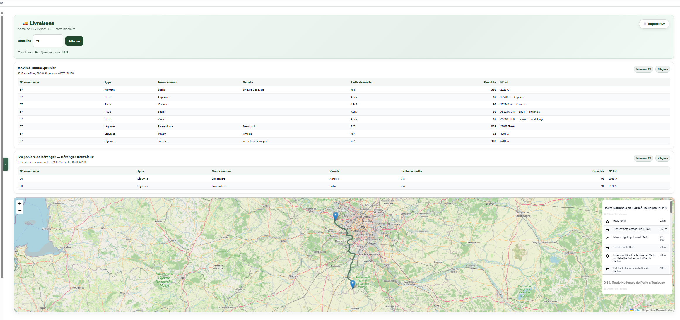Open the OpenStreetMap contributors link
Image resolution: width=680 pixels, height=320 pixels.
click(659, 310)
